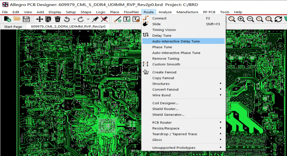Click the Fix pushpin icon

point(95,19)
